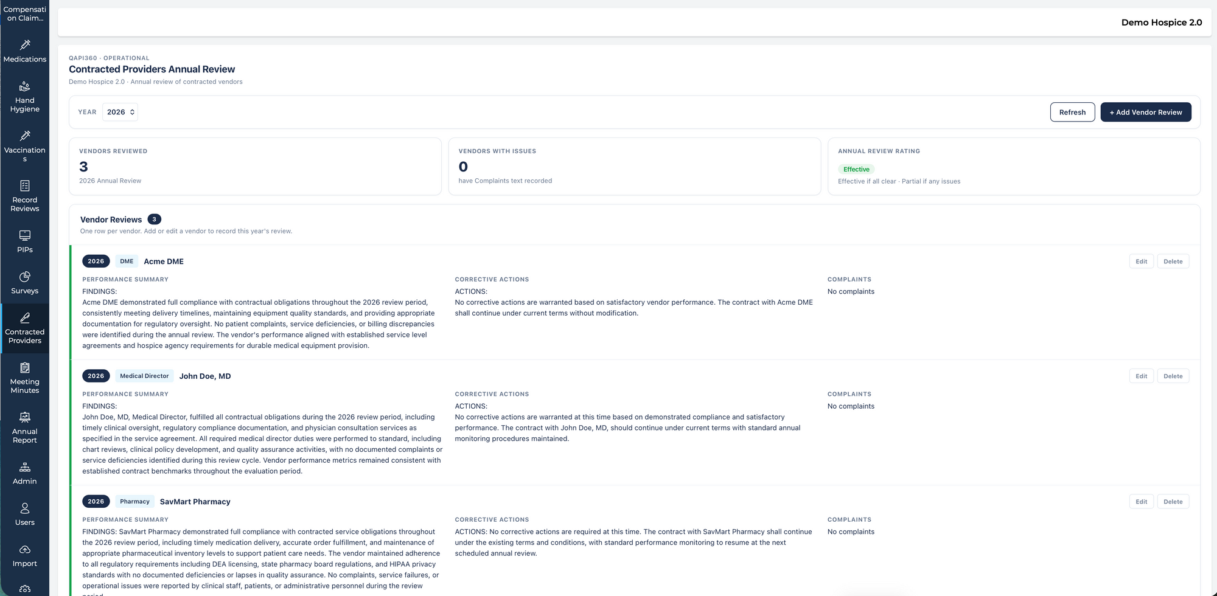Click No complaints text for SavMart Pharmacy
Screen dimensions: 1217x596
[x=851, y=532]
